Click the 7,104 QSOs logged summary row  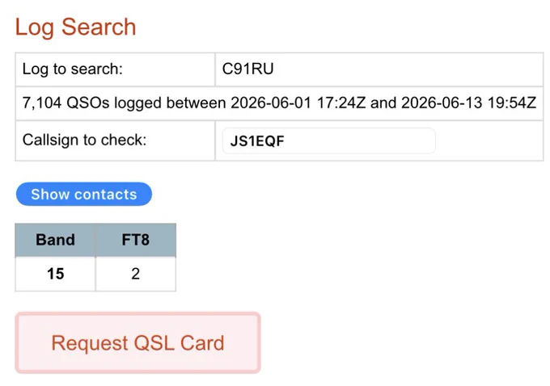click(279, 103)
